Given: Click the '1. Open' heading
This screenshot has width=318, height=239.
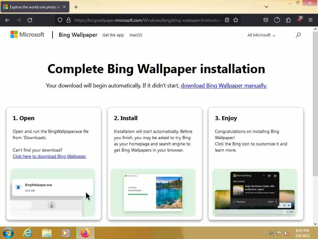Looking at the screenshot, I should tap(24, 118).
